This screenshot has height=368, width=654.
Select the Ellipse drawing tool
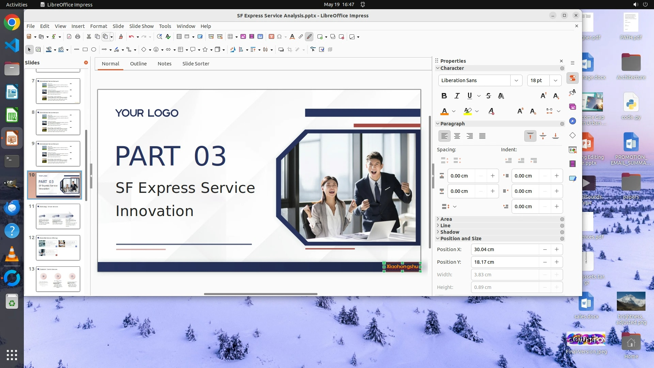[x=94, y=50]
